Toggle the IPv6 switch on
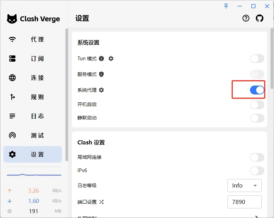The image size is (274, 218). tap(257, 170)
